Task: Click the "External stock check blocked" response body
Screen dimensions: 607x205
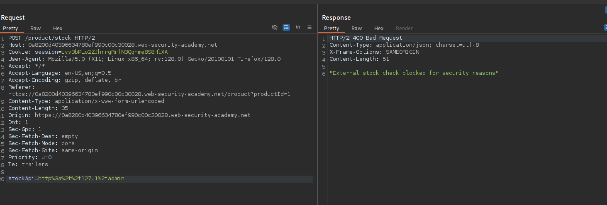Action: (413, 73)
